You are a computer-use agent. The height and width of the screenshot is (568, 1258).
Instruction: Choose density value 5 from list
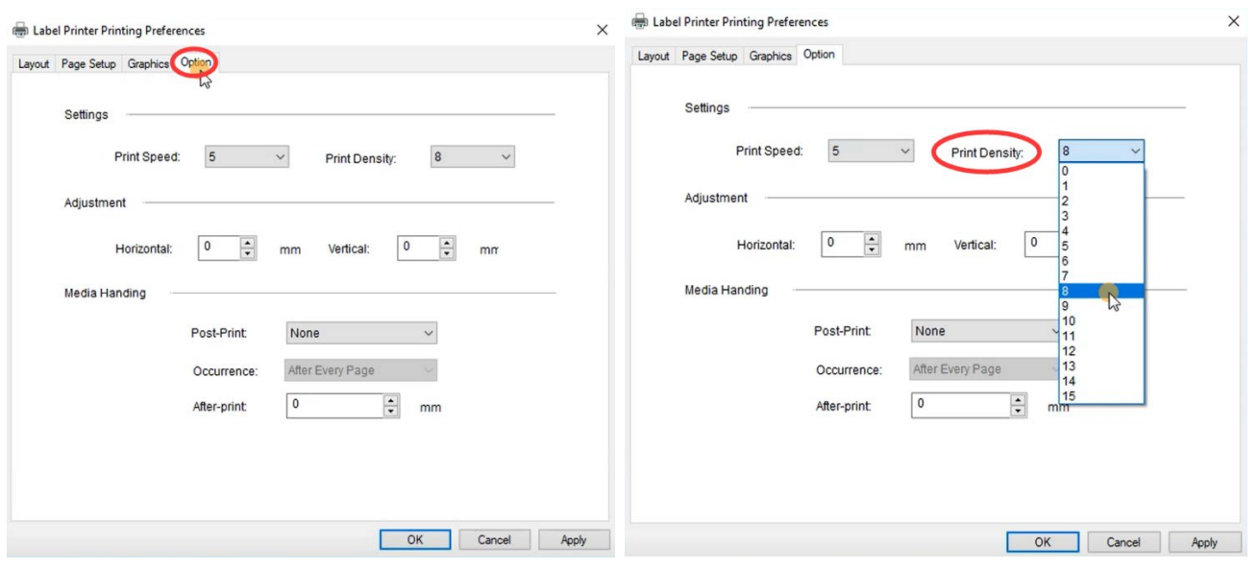point(1101,247)
